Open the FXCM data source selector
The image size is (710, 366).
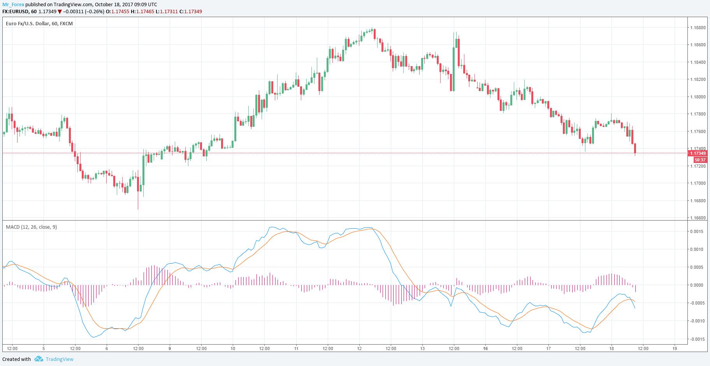pyautogui.click(x=67, y=23)
